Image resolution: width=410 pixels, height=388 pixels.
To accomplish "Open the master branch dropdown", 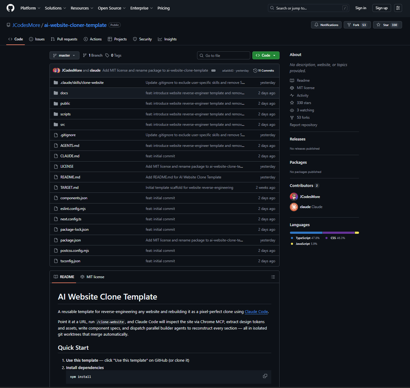I will tap(64, 55).
